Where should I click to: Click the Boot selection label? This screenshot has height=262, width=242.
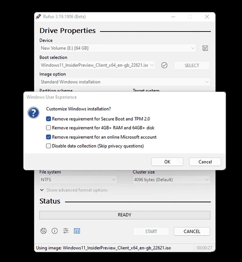(x=53, y=57)
